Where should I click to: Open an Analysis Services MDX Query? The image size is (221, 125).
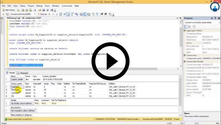(23, 10)
